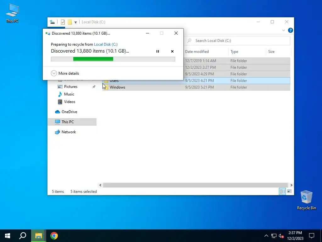
Task: Click the network status tray icon
Action: 274,236
